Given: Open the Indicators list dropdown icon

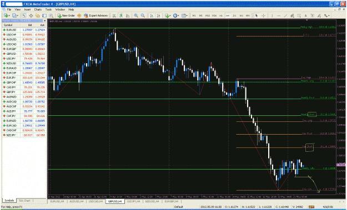Looking at the screenshot, I should [167, 16].
